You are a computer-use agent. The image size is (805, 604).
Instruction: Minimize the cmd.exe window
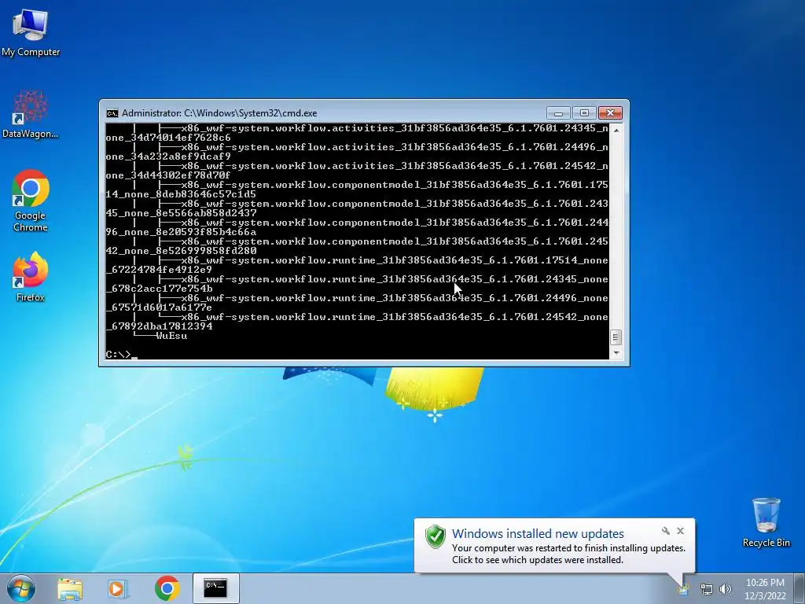[559, 113]
